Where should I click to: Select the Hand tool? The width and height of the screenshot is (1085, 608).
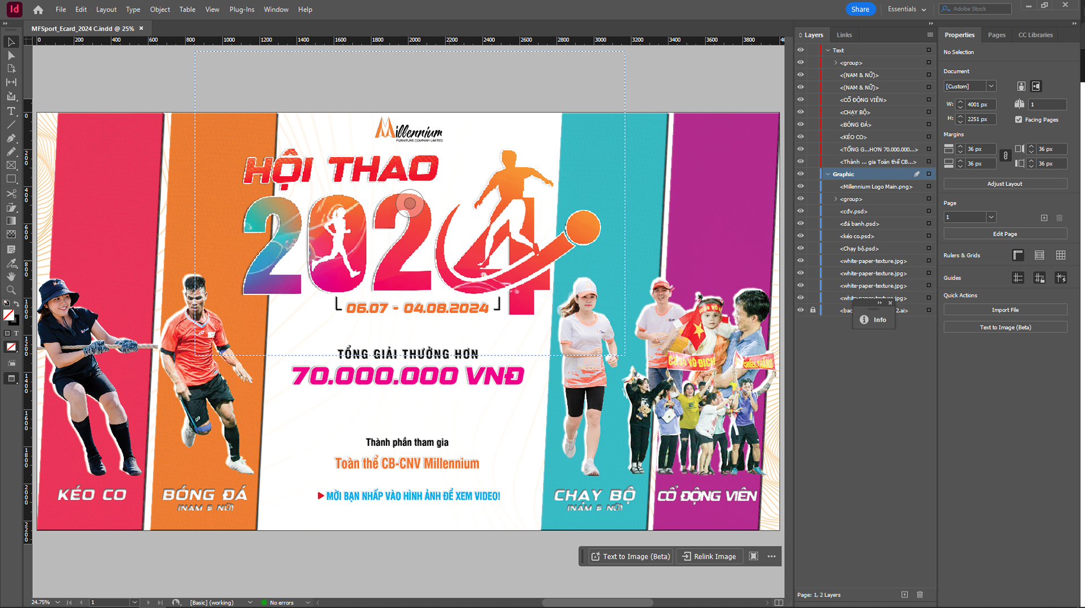click(11, 276)
